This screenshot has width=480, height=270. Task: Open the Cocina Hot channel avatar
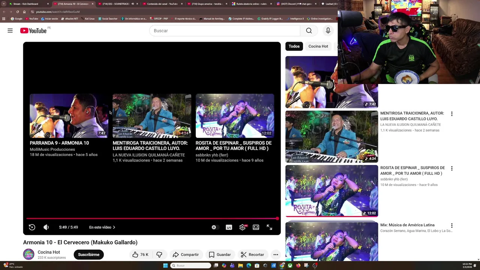(28, 255)
